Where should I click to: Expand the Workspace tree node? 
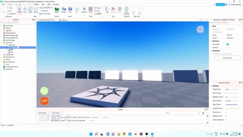(x=2, y=26)
